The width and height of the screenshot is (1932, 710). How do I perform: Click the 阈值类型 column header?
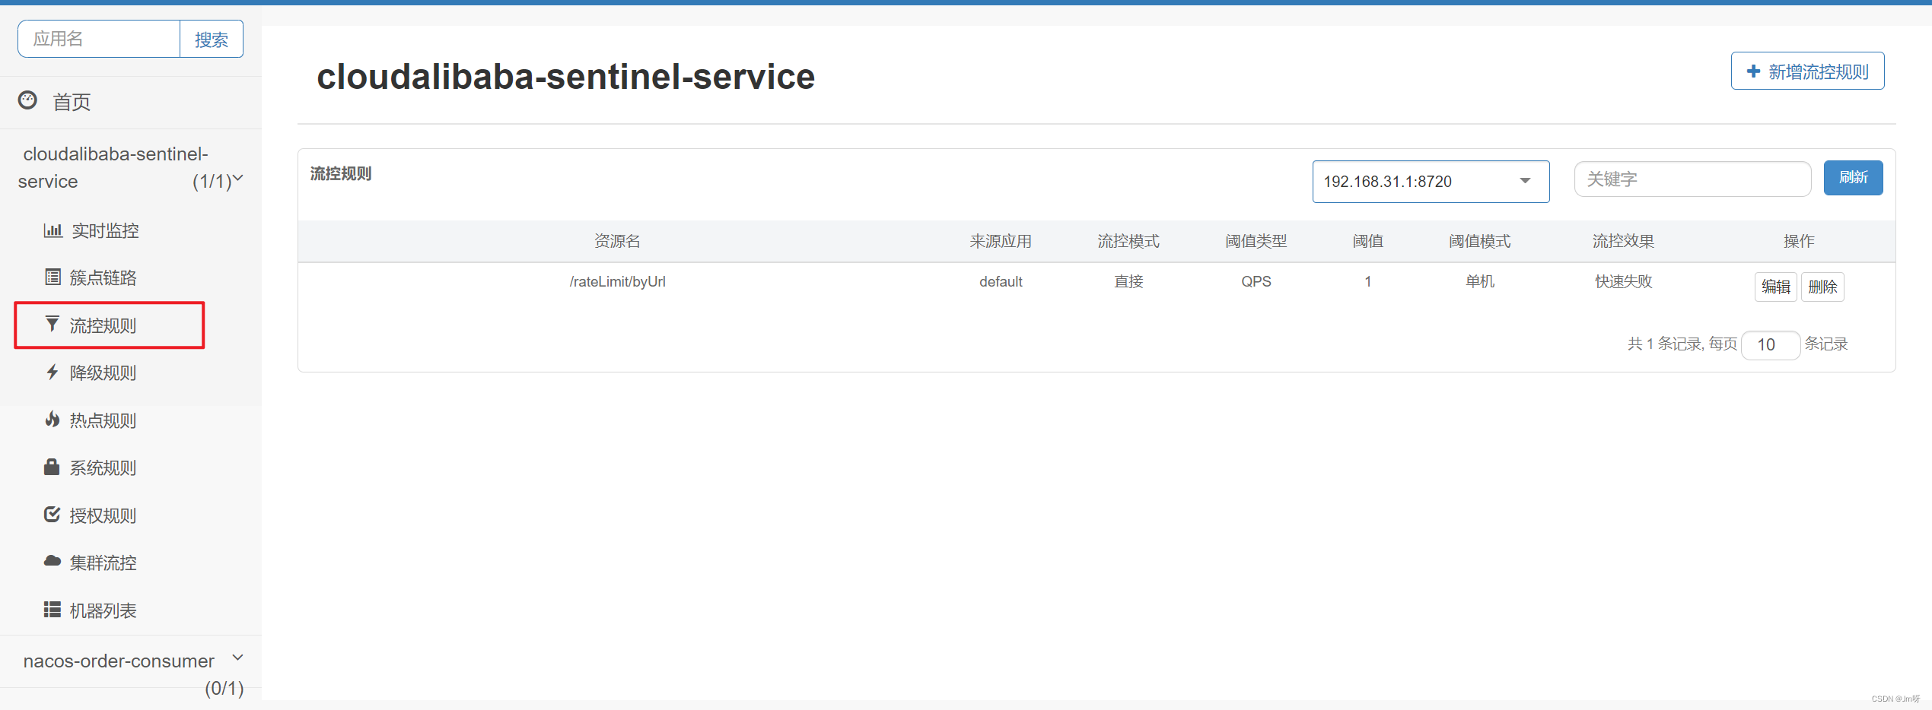pyautogui.click(x=1256, y=241)
